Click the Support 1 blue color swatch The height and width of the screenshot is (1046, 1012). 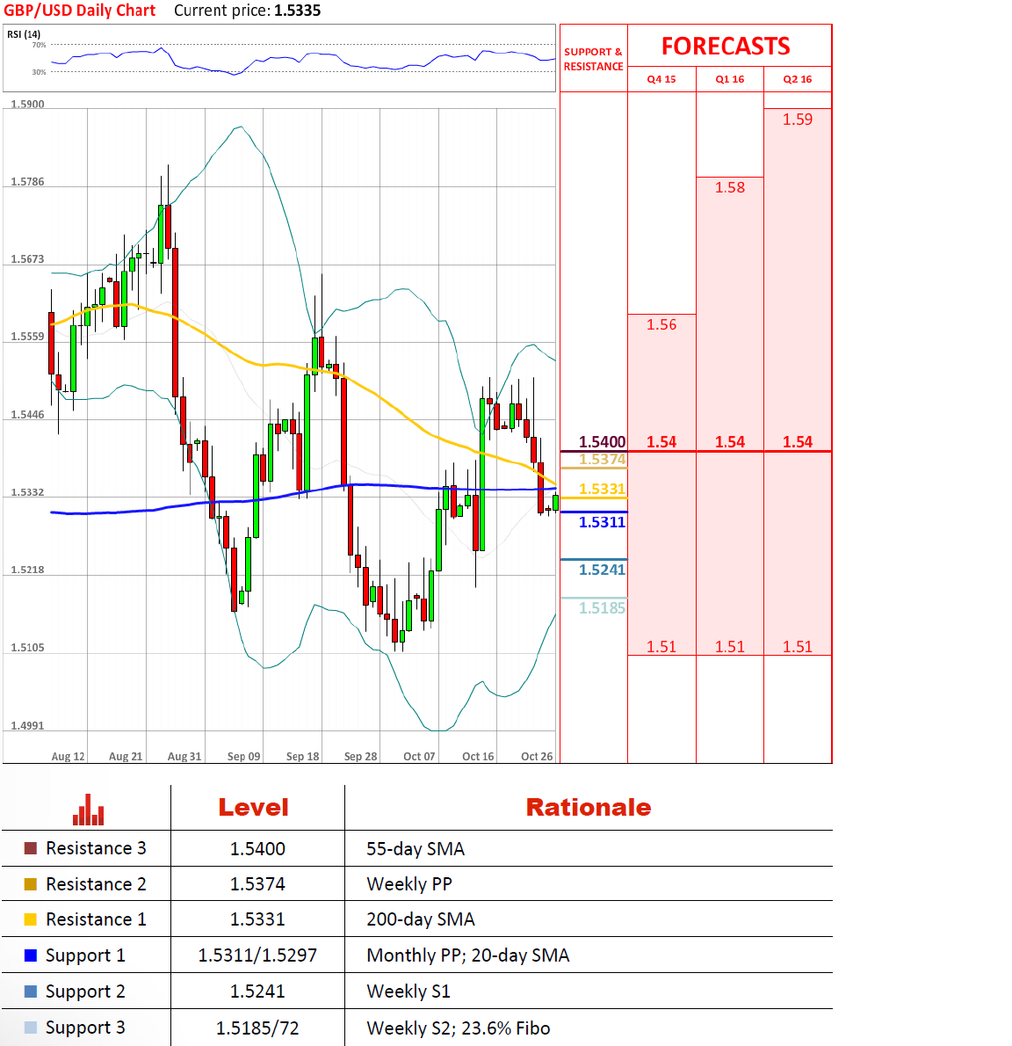pos(30,955)
